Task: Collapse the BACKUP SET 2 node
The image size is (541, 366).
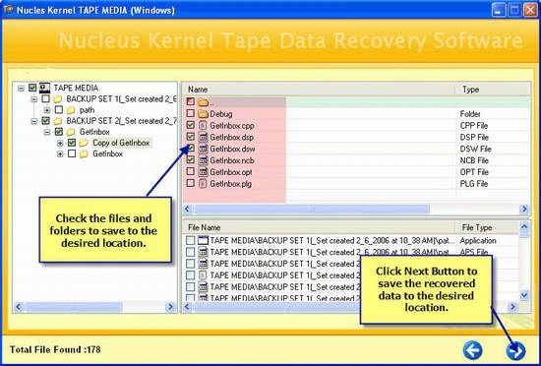Action: (x=33, y=121)
